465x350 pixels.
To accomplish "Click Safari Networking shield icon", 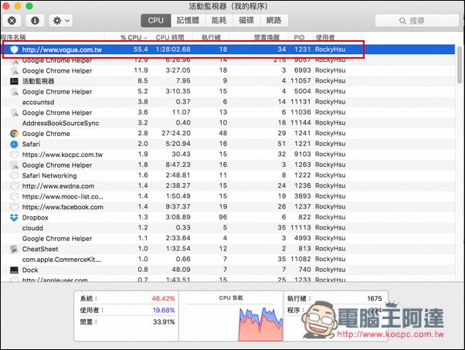I will click(14, 175).
